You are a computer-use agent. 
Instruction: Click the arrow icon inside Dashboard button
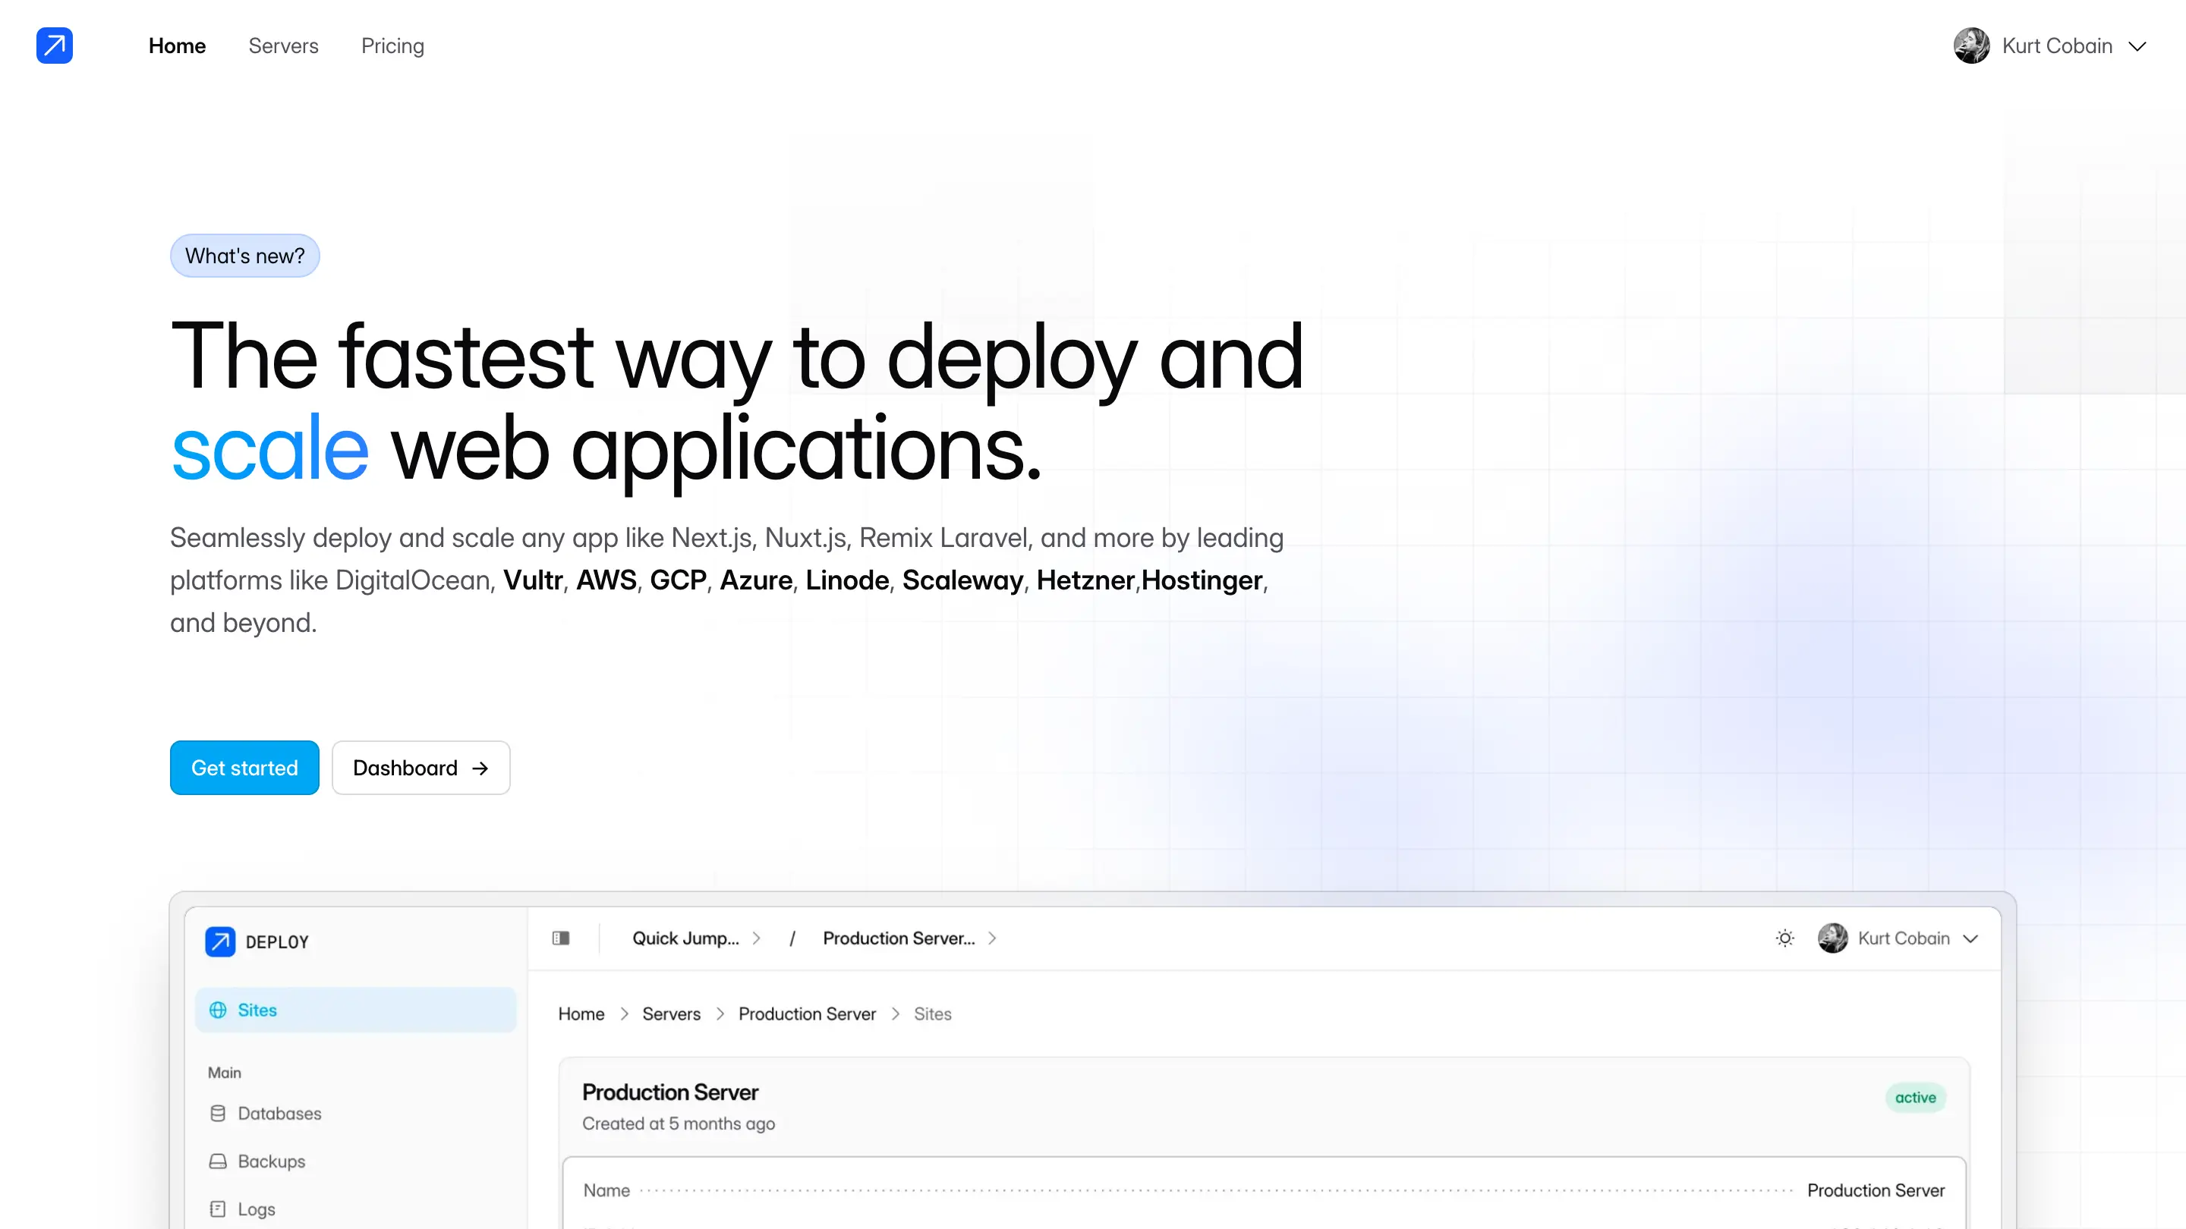(x=480, y=769)
